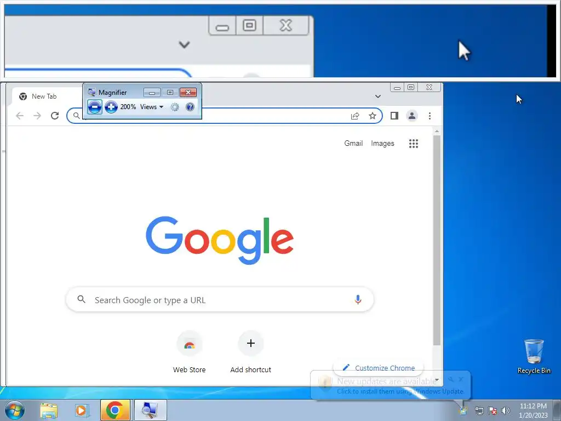Open Windows Explorer from taskbar

49,410
